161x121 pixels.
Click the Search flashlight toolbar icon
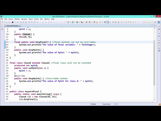pyautogui.click(x=100, y=22)
